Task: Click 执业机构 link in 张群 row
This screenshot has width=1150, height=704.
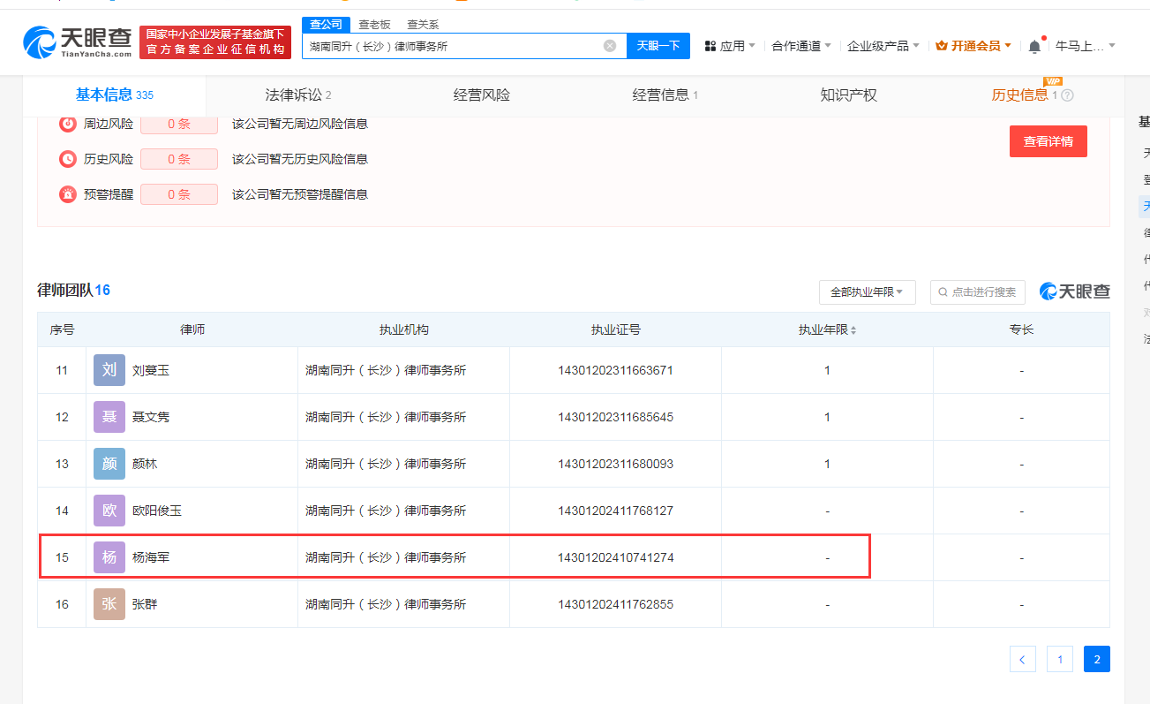Action: 386,604
